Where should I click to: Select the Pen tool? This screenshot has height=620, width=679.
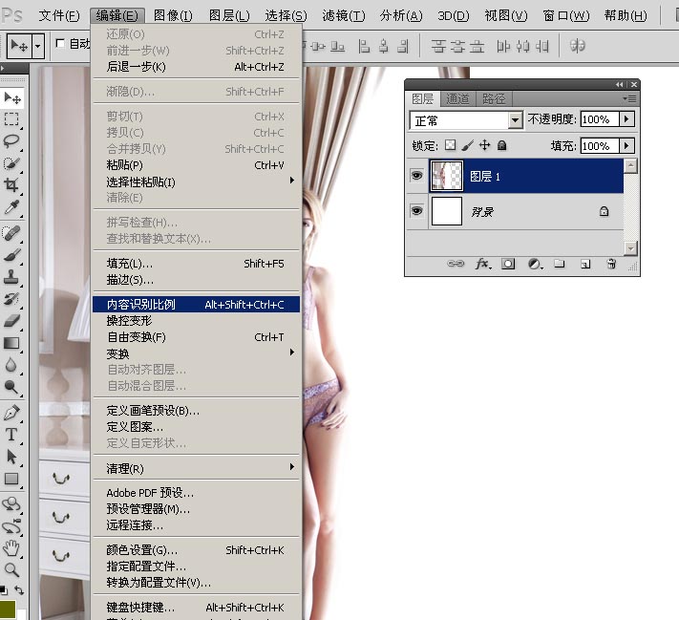pyautogui.click(x=11, y=413)
